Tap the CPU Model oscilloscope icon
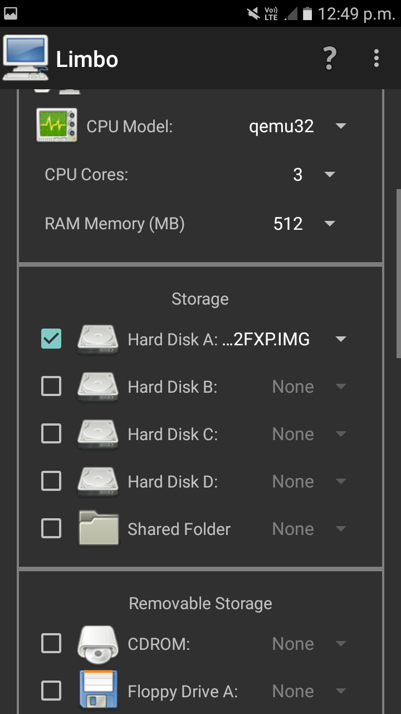The image size is (401, 714). (57, 125)
